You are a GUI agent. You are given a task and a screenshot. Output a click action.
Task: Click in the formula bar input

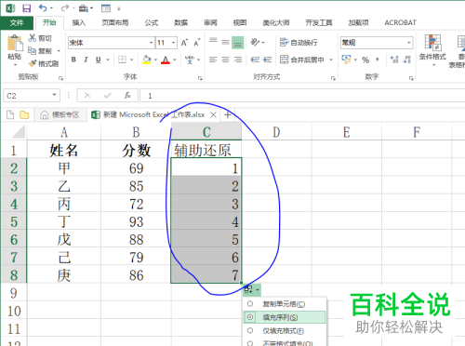point(302,96)
